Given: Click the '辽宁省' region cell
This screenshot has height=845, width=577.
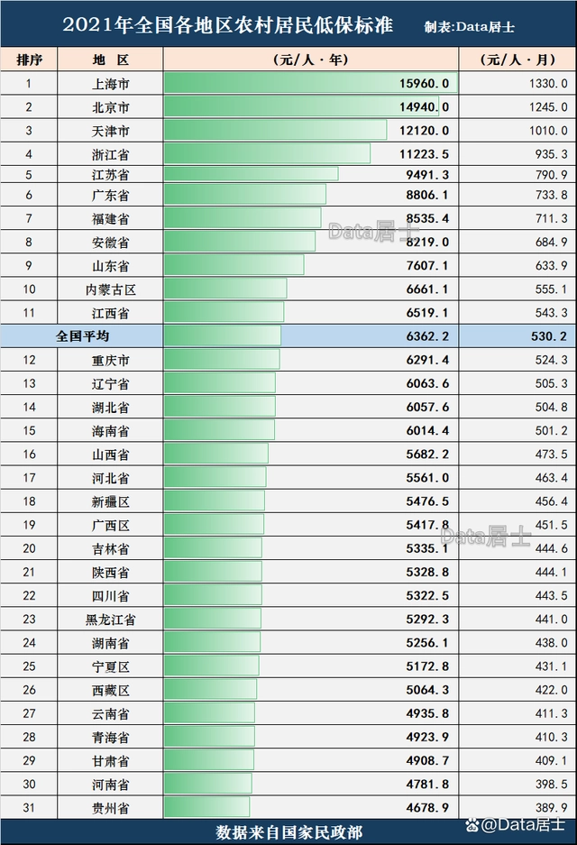Looking at the screenshot, I should 111,383.
